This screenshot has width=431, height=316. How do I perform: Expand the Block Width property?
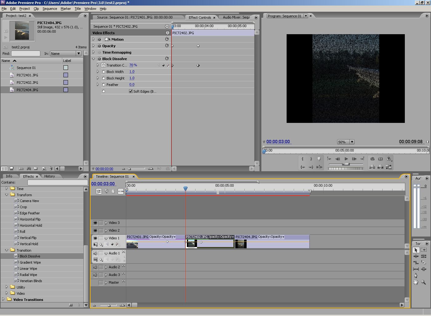(x=98, y=71)
